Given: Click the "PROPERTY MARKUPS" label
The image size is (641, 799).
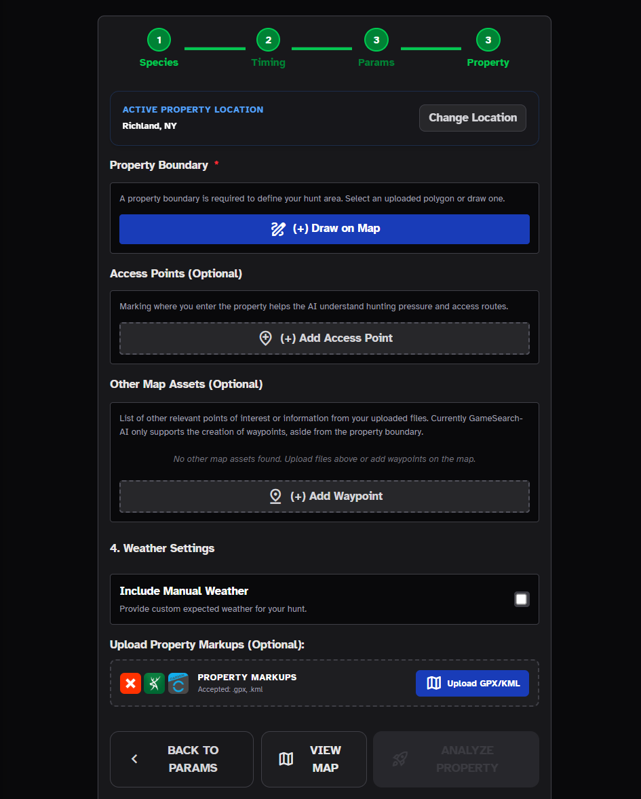Looking at the screenshot, I should click(247, 677).
